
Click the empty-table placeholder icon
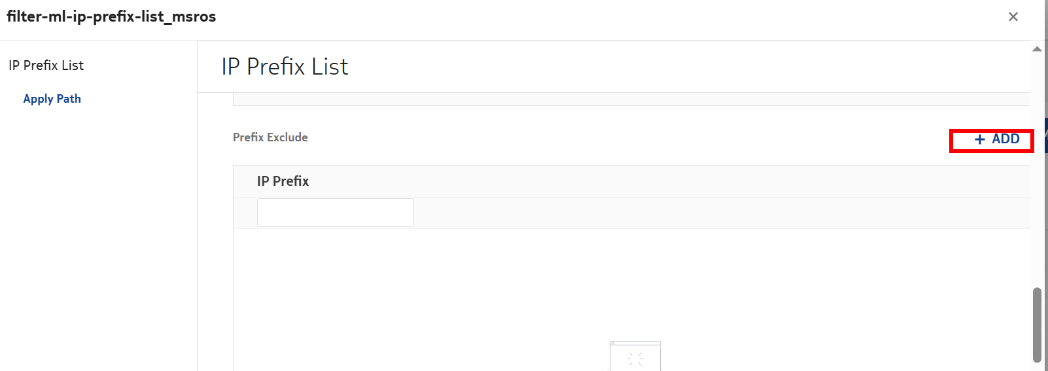point(635,356)
